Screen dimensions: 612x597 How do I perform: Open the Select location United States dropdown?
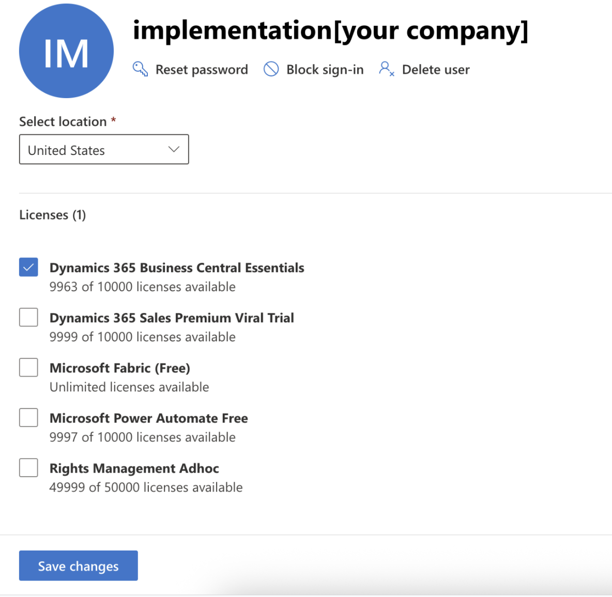[104, 149]
